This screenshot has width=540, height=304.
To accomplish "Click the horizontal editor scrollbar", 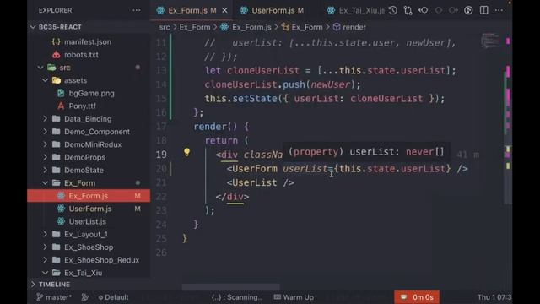I will pyautogui.click(x=230, y=287).
